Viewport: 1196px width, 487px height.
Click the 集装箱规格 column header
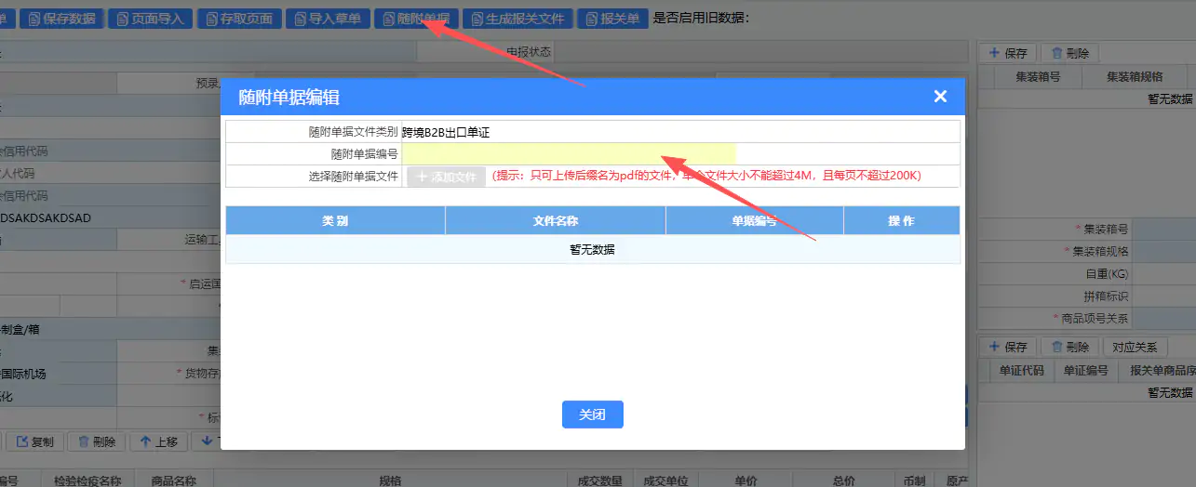[x=1136, y=77]
